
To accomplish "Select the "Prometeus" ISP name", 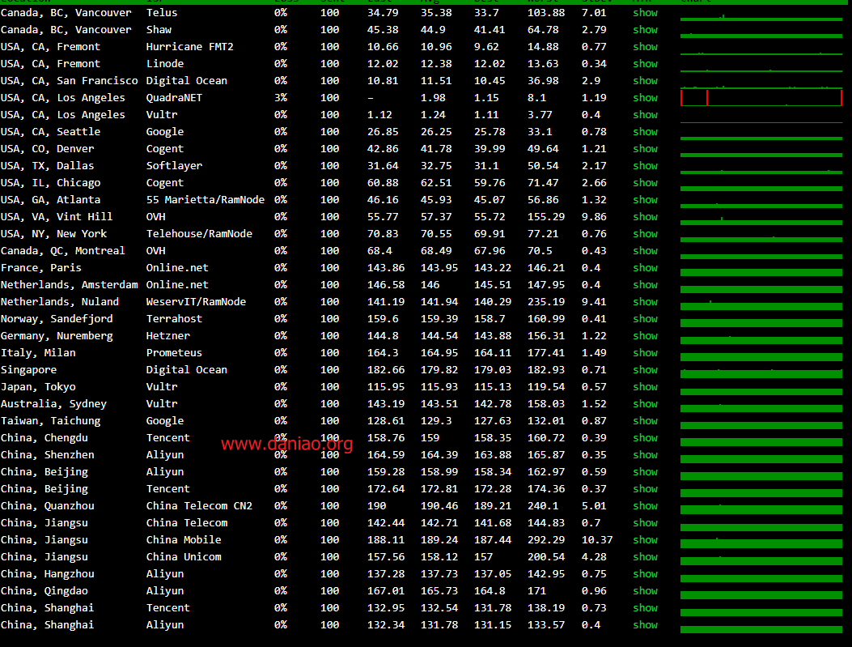I will tap(174, 352).
